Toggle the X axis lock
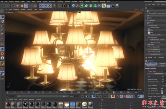The image size is (166, 109). [41, 6]
